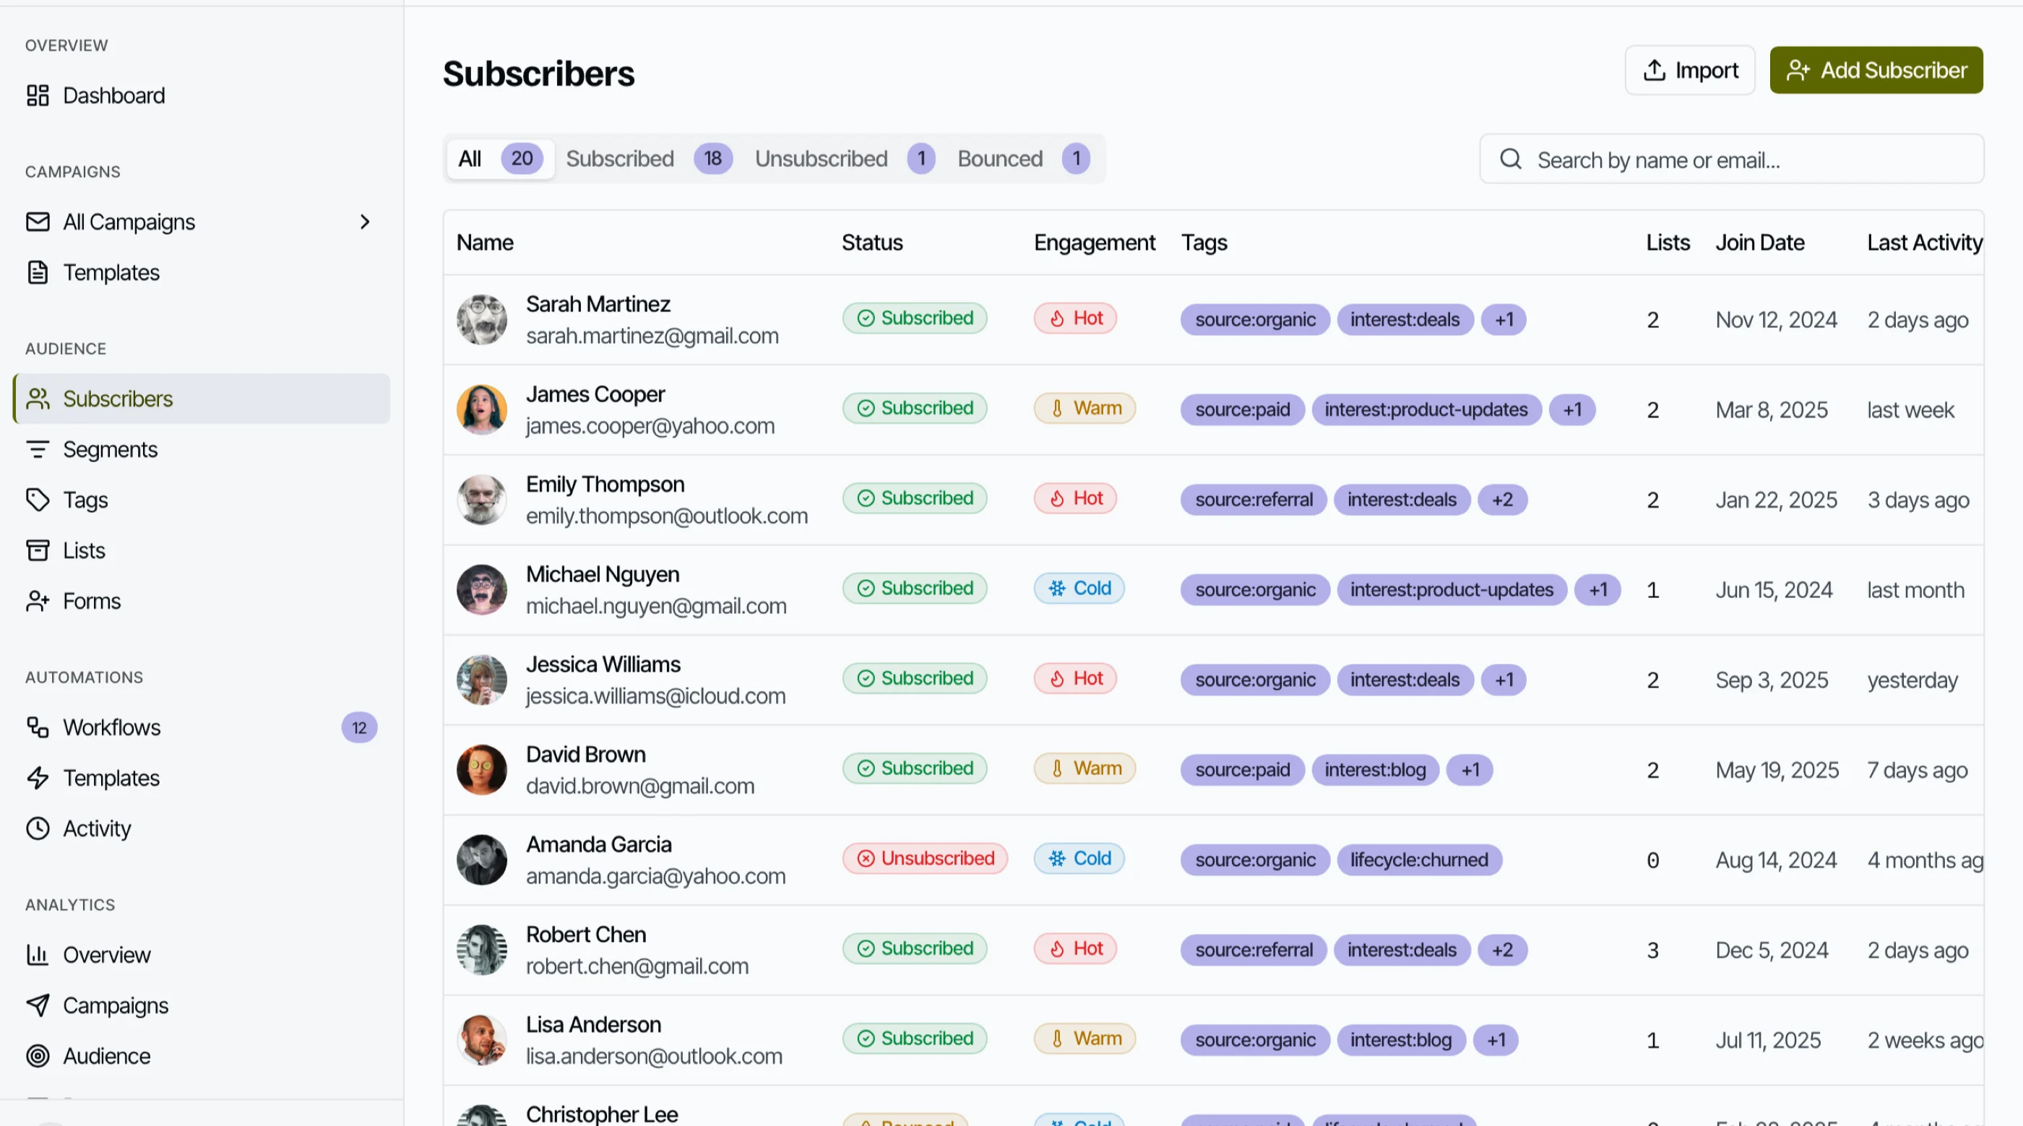Click the magnifier icon in search box
The height and width of the screenshot is (1126, 2023).
(x=1511, y=160)
